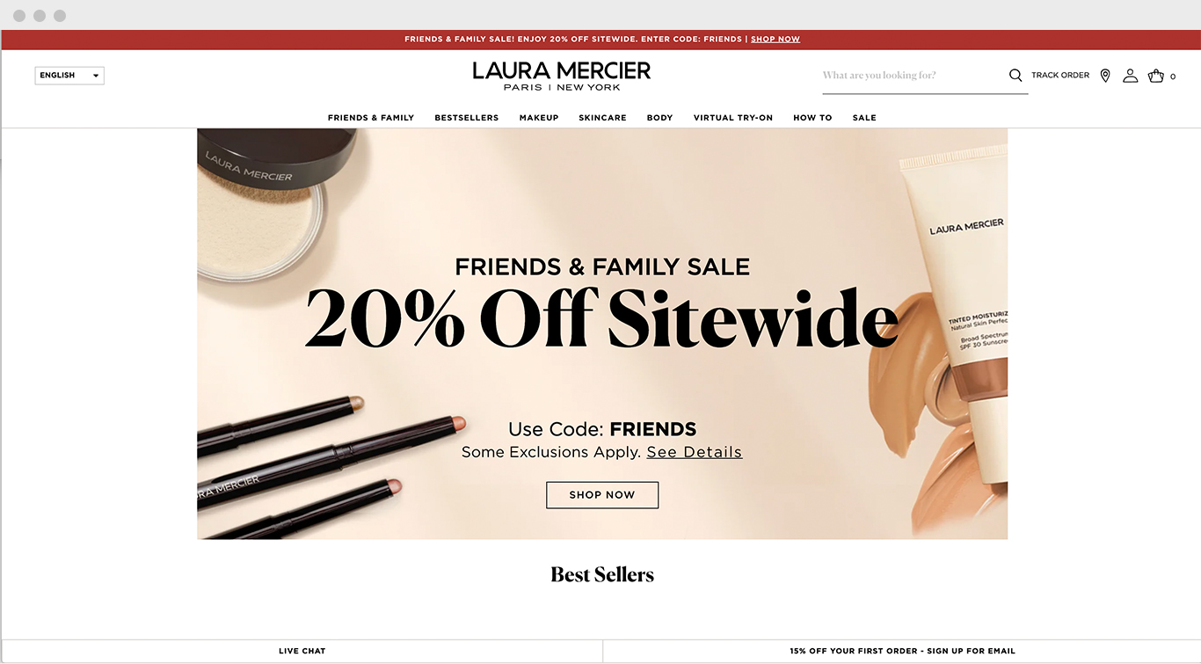
Task: Click Shop Now in red promo bar
Action: tap(775, 40)
